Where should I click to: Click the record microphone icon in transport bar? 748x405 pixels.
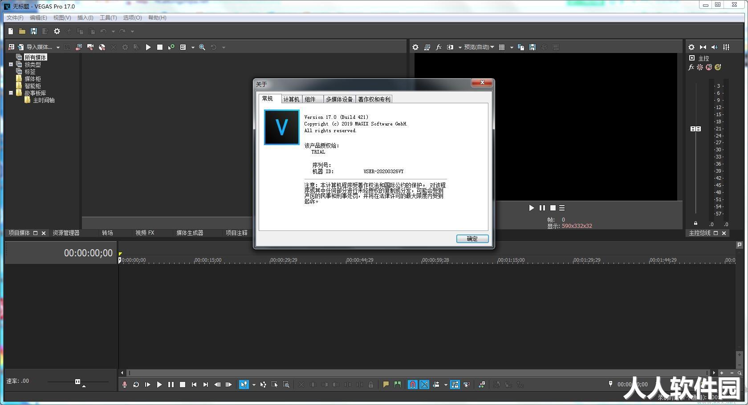[125, 385]
